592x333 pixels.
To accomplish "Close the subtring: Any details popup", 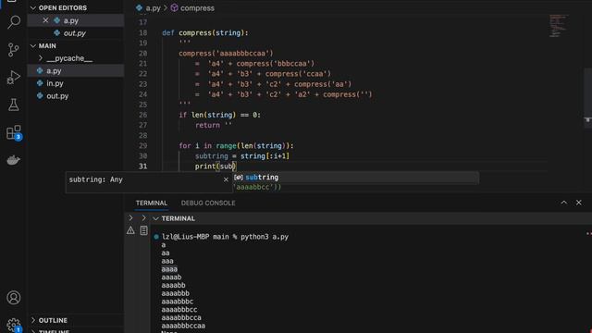I will (x=226, y=179).
